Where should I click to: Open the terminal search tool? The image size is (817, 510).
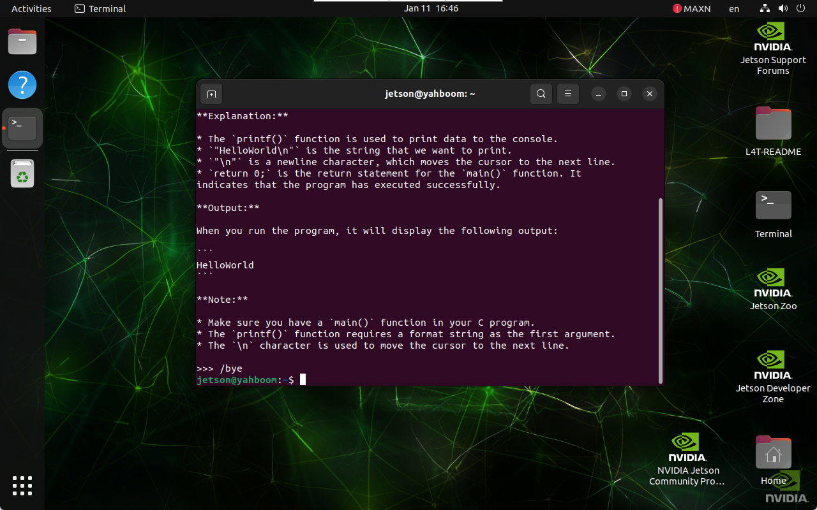pos(541,94)
